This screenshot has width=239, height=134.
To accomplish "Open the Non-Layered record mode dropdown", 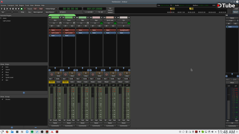I will tap(38, 12).
